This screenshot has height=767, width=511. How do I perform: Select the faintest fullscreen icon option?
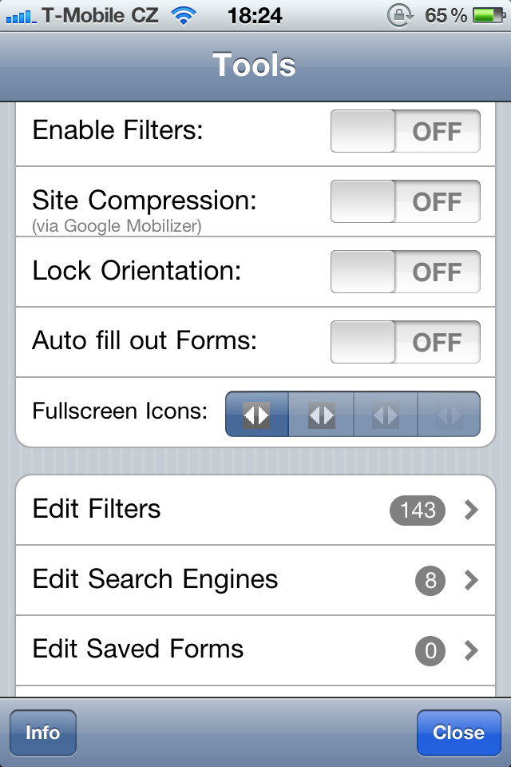448,414
